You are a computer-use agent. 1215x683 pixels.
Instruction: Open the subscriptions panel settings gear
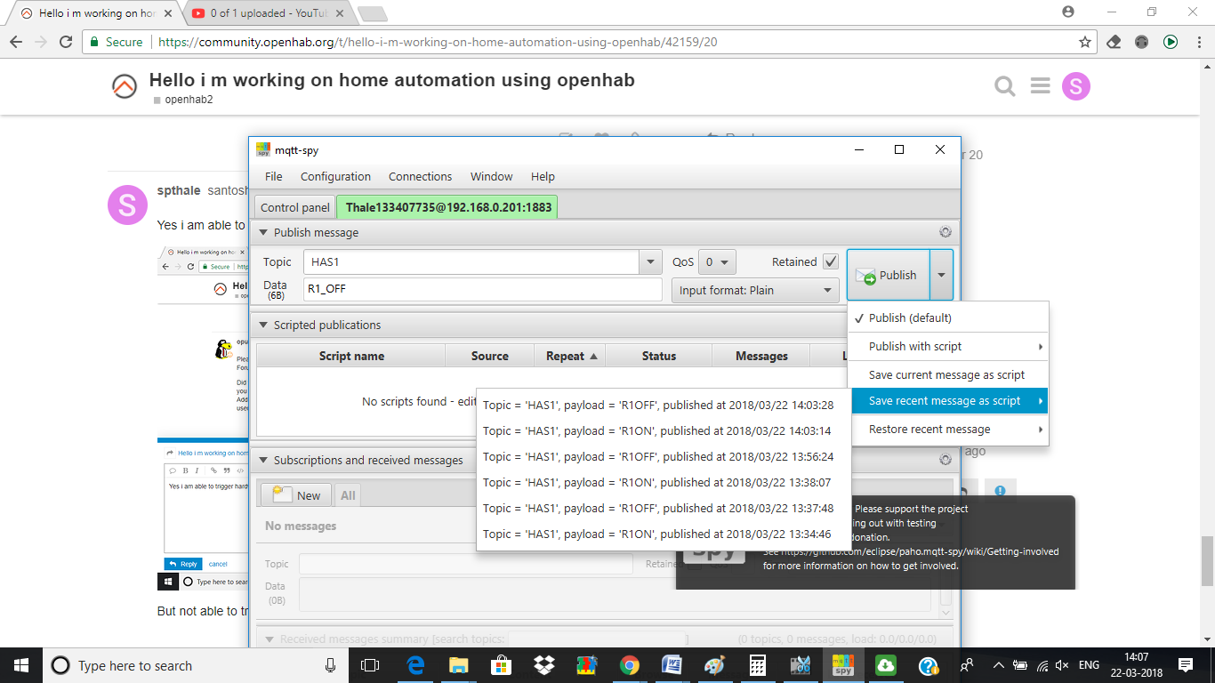(x=945, y=460)
